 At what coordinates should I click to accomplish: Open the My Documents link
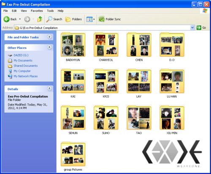[23, 61]
